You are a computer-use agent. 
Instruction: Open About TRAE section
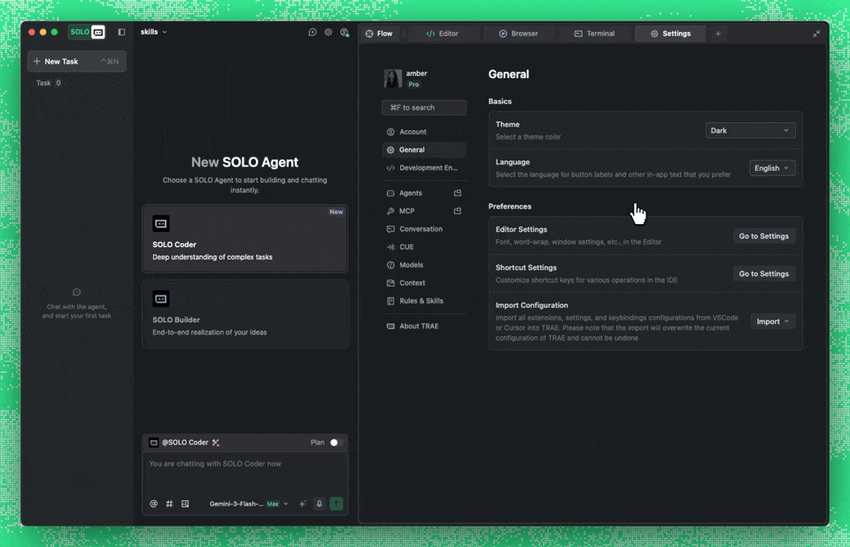[424, 326]
